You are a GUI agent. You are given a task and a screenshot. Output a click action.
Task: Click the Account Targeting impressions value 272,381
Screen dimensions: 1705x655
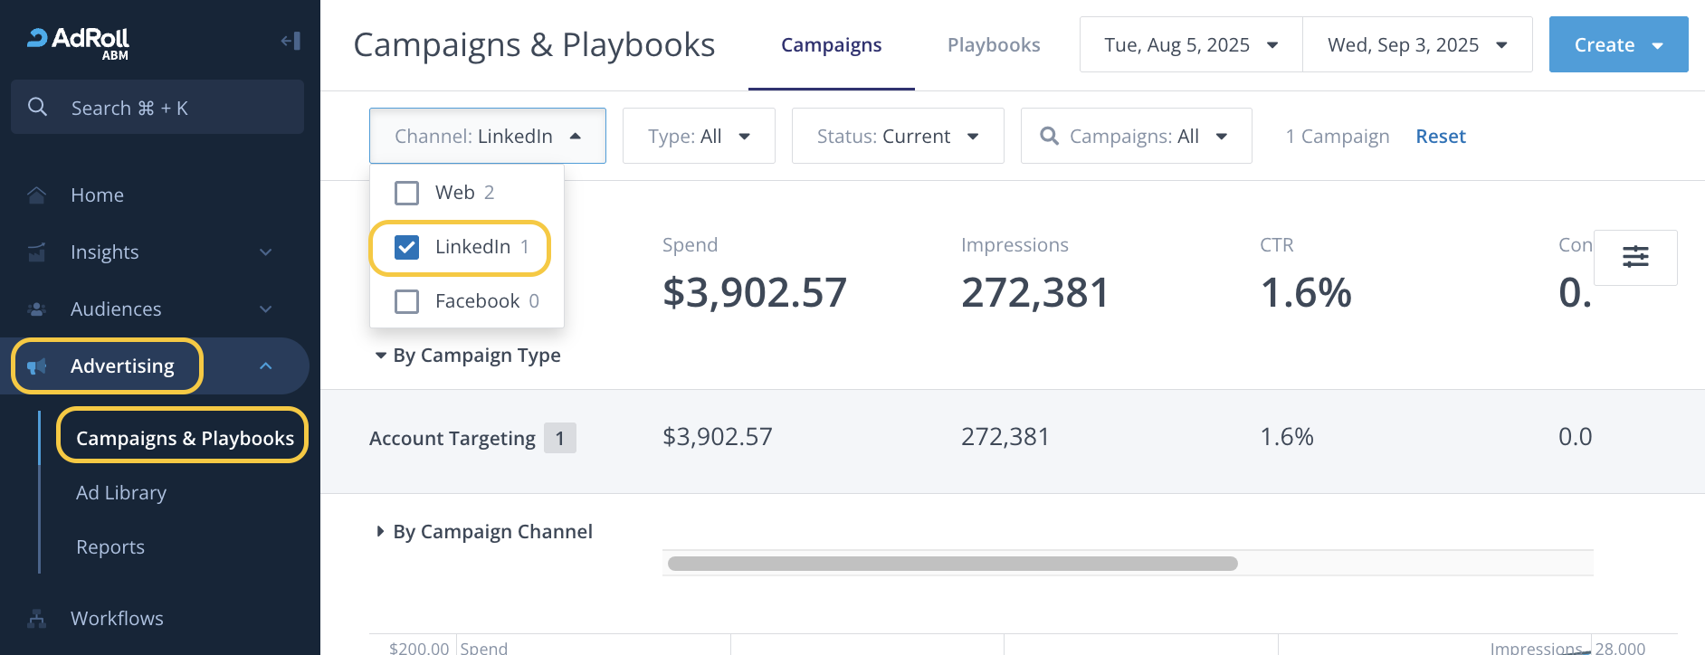coord(1005,437)
